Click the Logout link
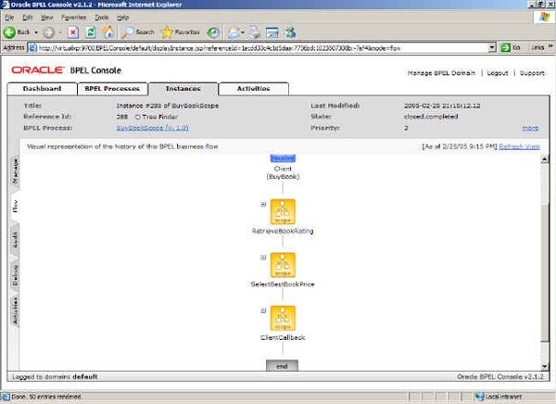Viewport: 556px width, 404px height. point(498,73)
